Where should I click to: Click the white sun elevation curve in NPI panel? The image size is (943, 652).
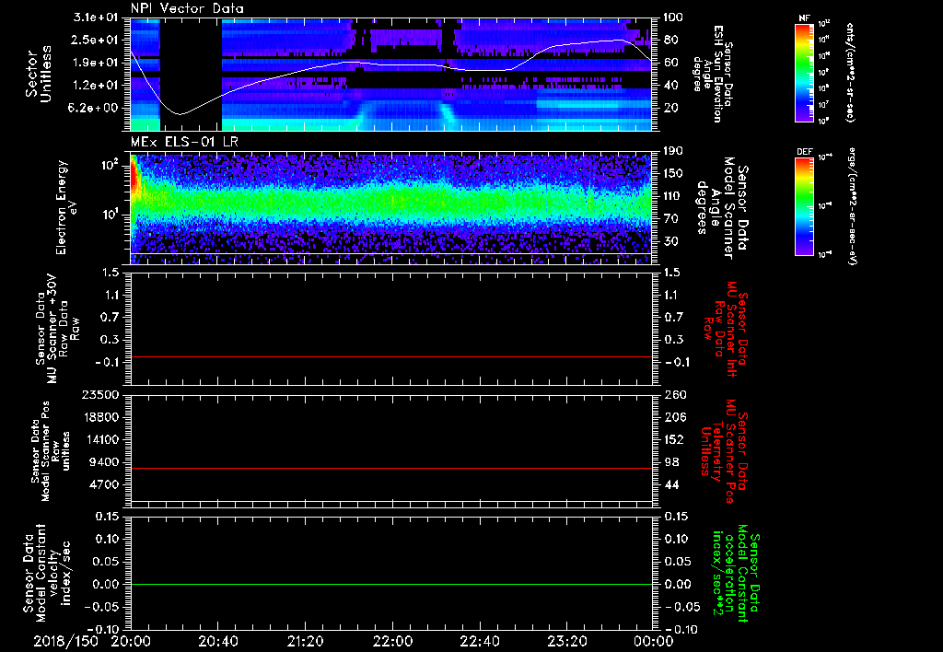tap(390, 64)
